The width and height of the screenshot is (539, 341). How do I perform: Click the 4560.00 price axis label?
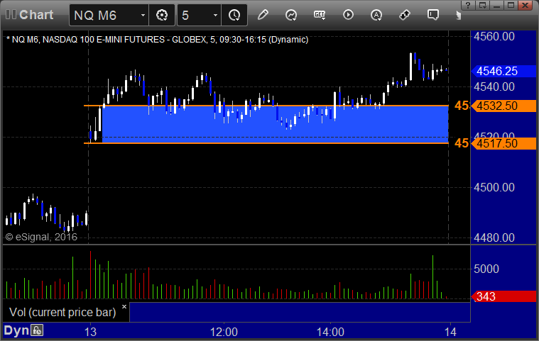494,36
